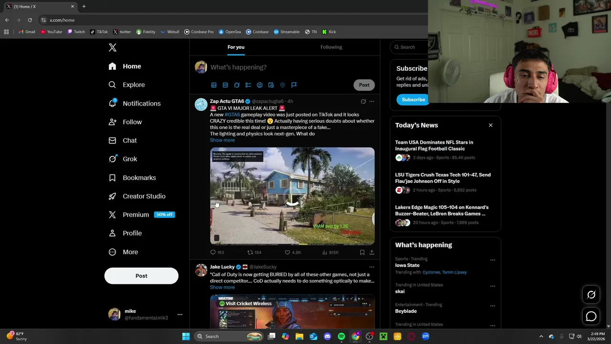Open the emoji picker in composer

coord(260,85)
